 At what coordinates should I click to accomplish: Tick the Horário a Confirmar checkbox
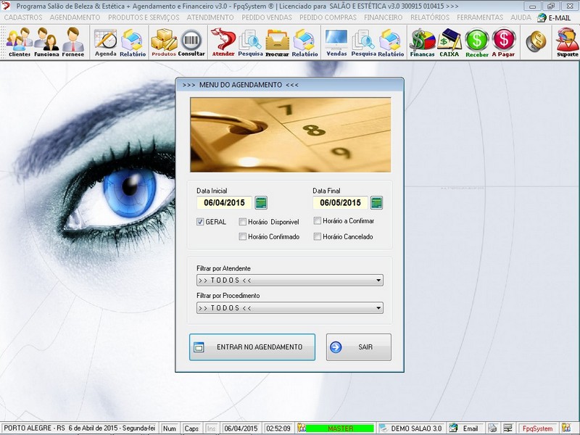[x=318, y=220]
